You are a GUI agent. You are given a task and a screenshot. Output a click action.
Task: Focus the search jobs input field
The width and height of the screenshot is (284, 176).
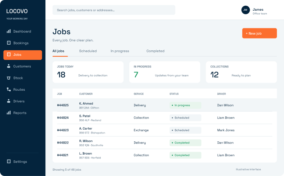click(x=114, y=10)
